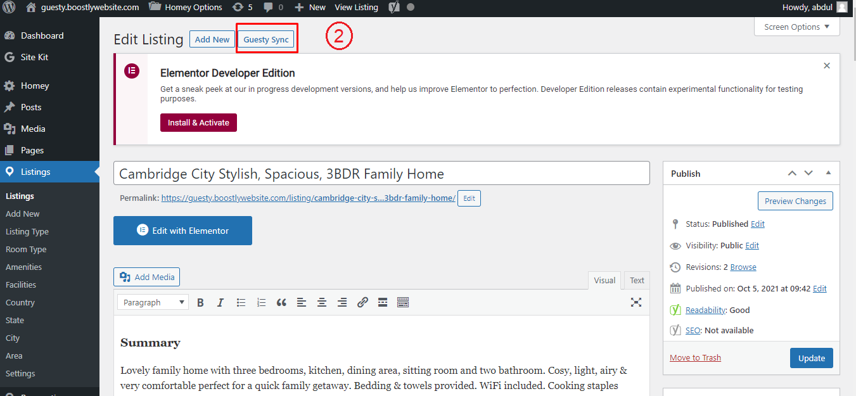The image size is (856, 396).
Task: Open the Homey sidebar menu
Action: pyautogui.click(x=35, y=86)
